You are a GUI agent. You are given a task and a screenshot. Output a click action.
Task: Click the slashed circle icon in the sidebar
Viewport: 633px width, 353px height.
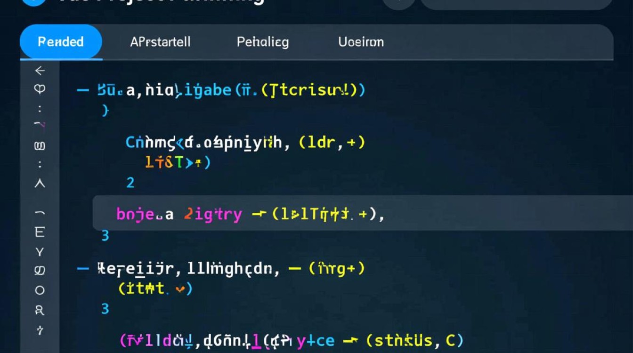[x=40, y=271]
